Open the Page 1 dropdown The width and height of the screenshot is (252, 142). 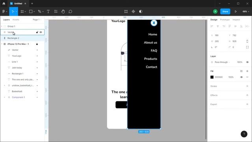click(x=37, y=20)
